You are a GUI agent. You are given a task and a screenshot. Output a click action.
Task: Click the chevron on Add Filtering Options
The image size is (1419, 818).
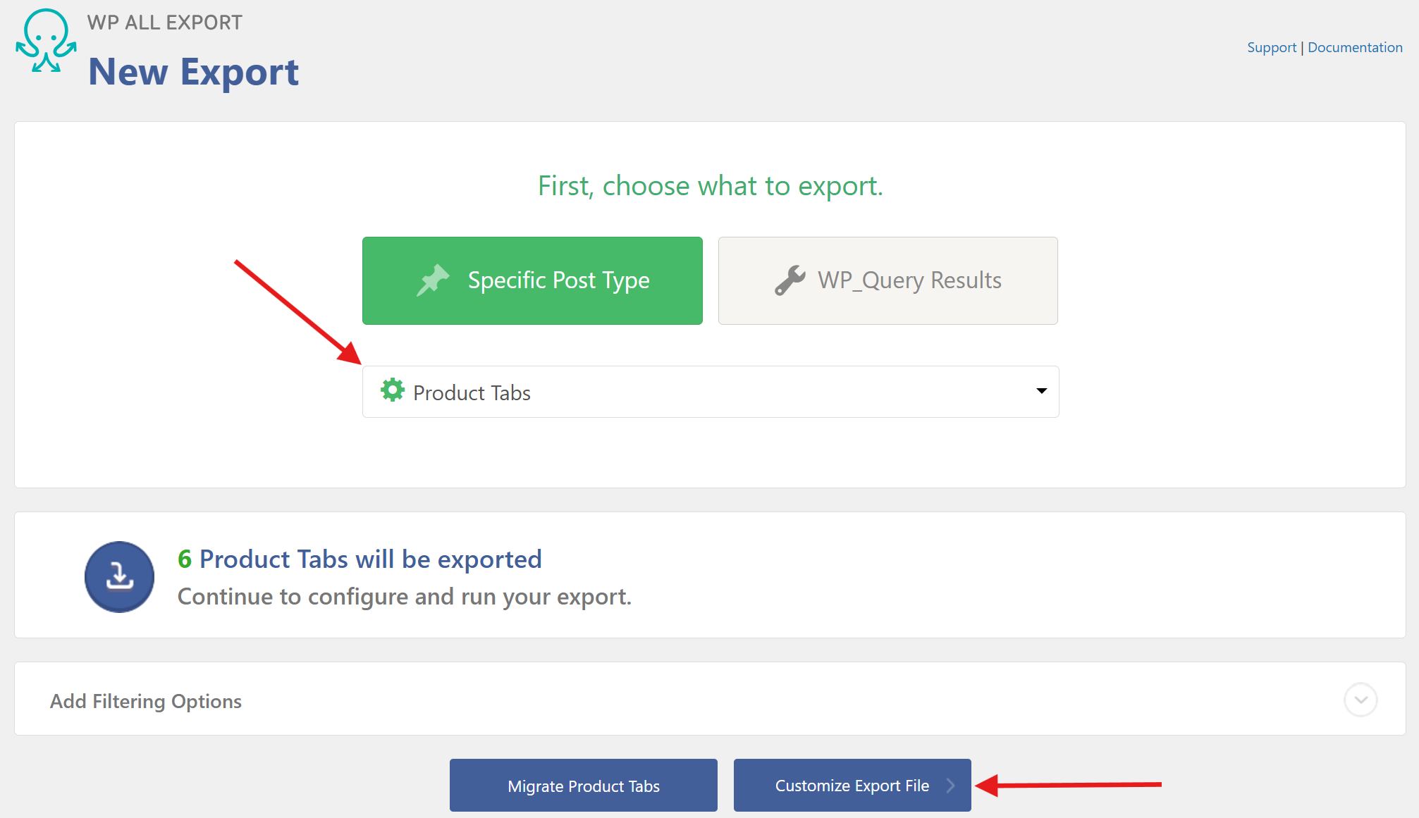(1361, 700)
